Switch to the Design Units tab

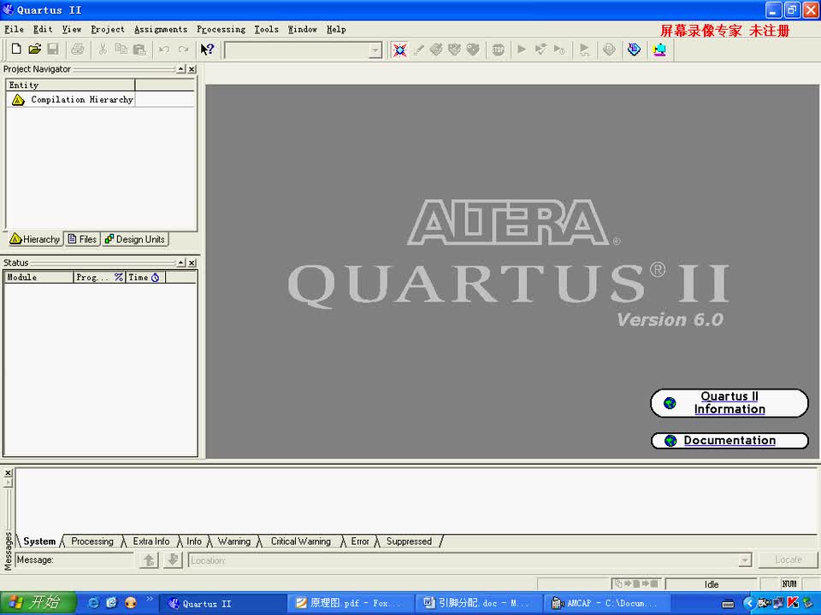[x=134, y=239]
